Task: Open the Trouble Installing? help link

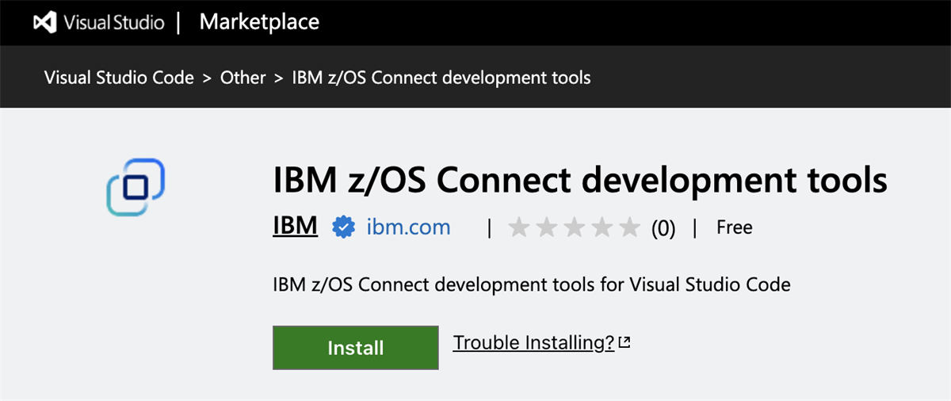Action: click(534, 343)
